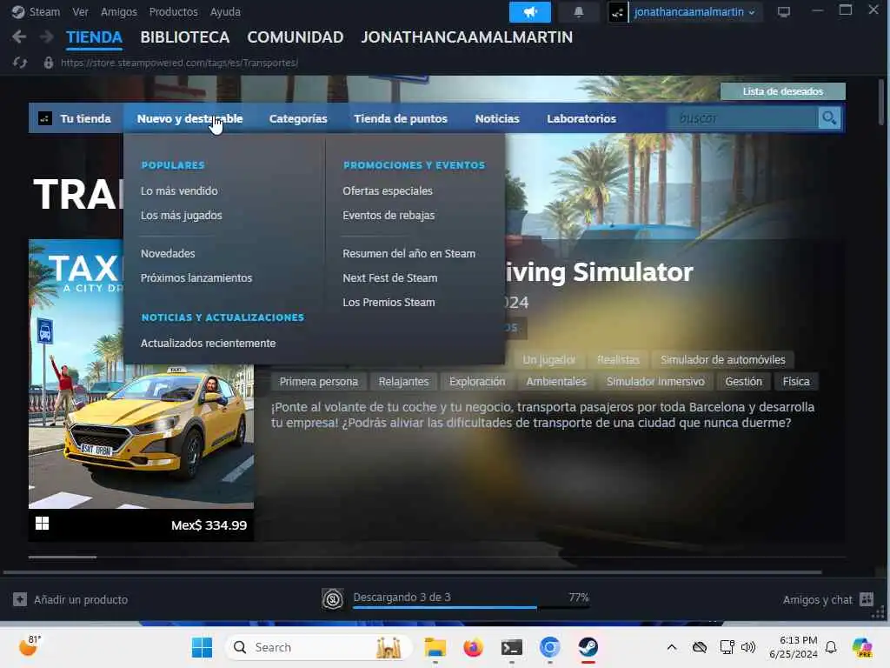Select Novedades from the menu

[168, 253]
